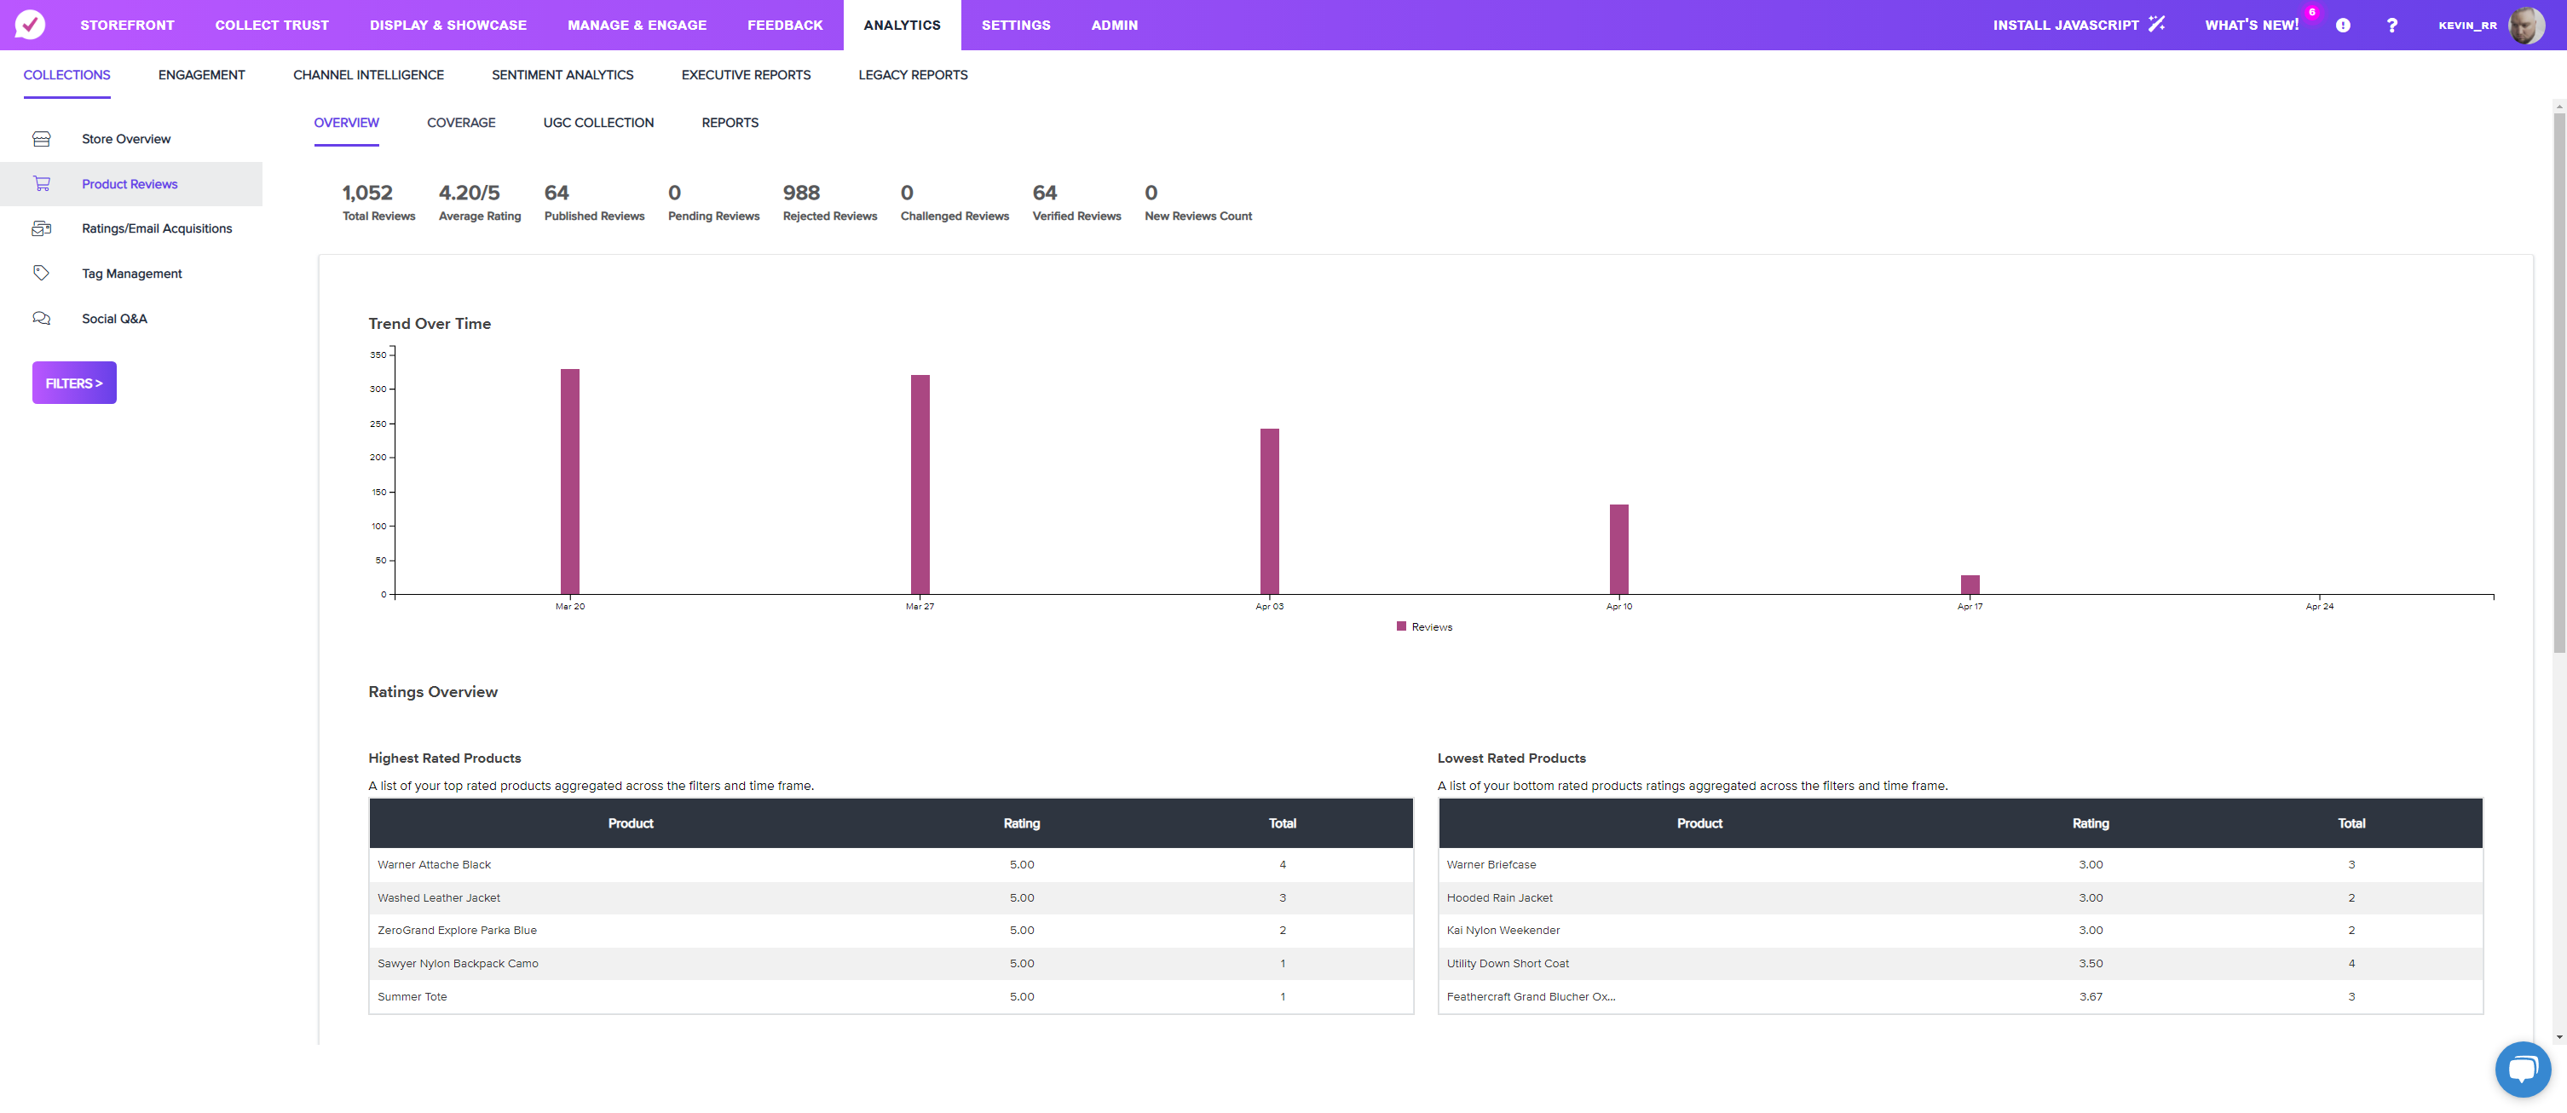Open the Admin menu
Viewport: 2567px width, 1113px height.
click(1115, 25)
